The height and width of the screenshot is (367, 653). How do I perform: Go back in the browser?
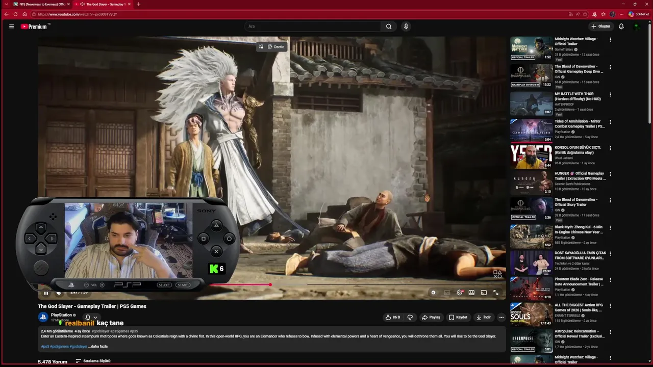pyautogui.click(x=6, y=14)
